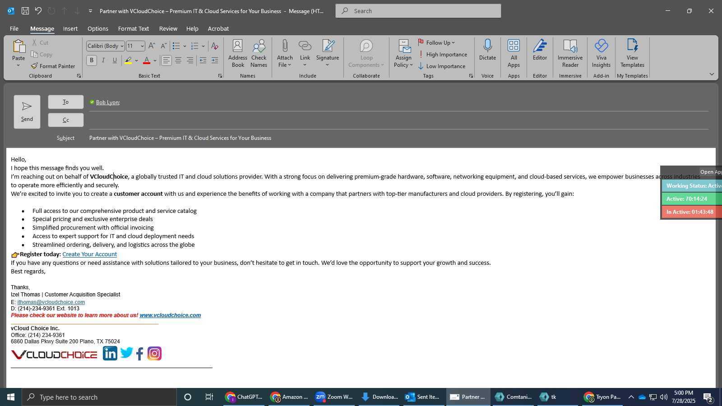Click the To recipients button

[66, 102]
